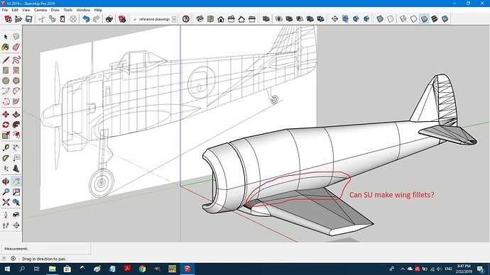Enable Wireframe face style
The height and width of the screenshot is (275, 490).
tap(403, 19)
